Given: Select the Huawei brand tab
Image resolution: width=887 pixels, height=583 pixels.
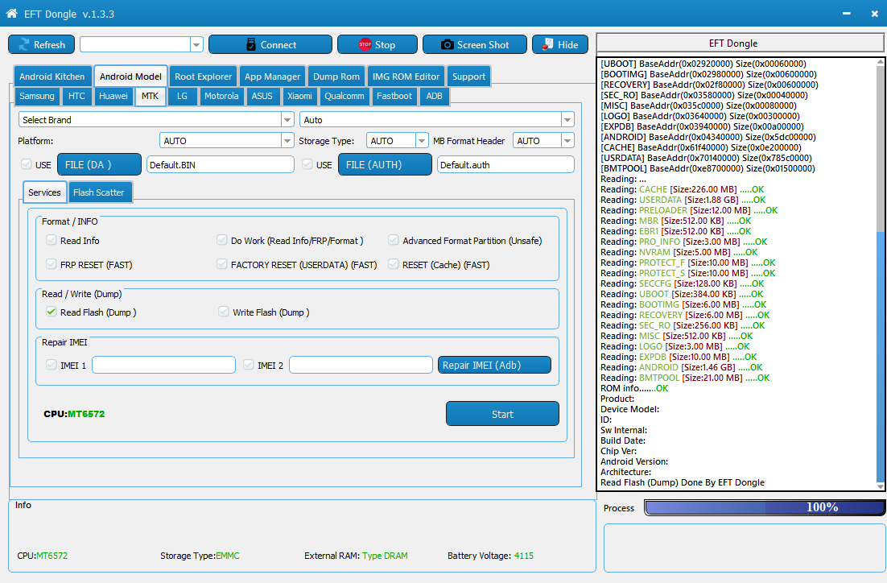Looking at the screenshot, I should (x=113, y=96).
